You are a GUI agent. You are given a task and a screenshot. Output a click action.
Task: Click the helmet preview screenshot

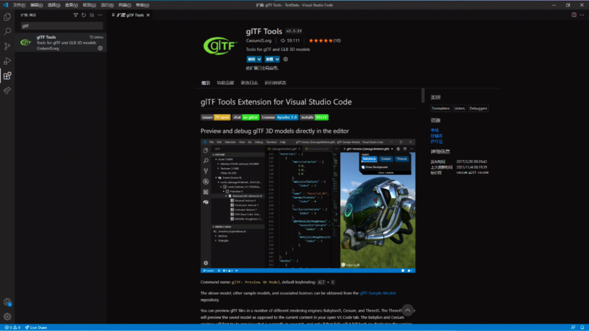(308, 206)
